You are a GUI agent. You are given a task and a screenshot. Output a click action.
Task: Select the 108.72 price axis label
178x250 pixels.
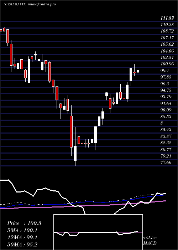click(x=167, y=31)
